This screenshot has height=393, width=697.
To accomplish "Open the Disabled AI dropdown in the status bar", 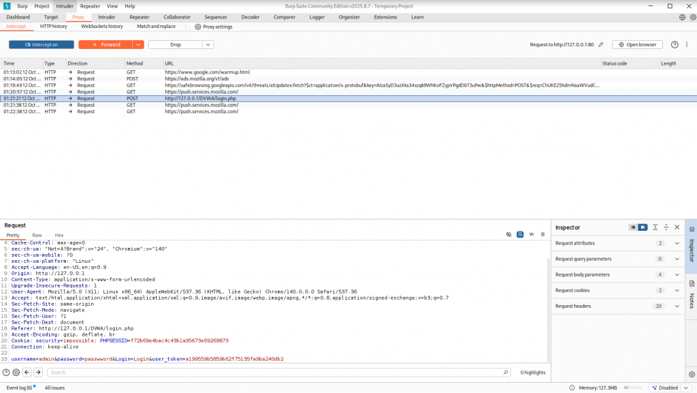I will click(671, 388).
